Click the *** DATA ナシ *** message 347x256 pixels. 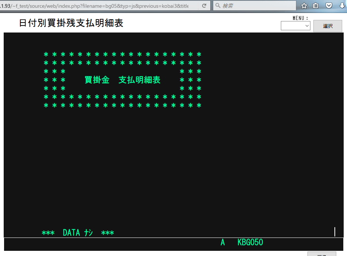point(78,233)
